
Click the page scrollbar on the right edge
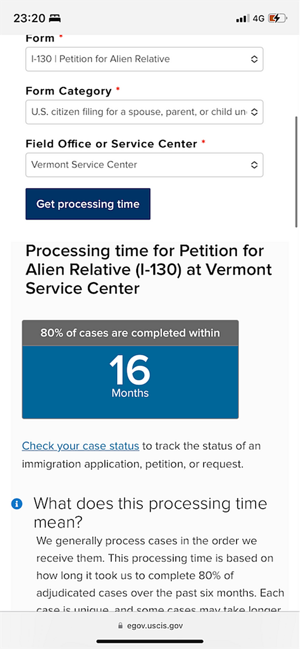296,172
